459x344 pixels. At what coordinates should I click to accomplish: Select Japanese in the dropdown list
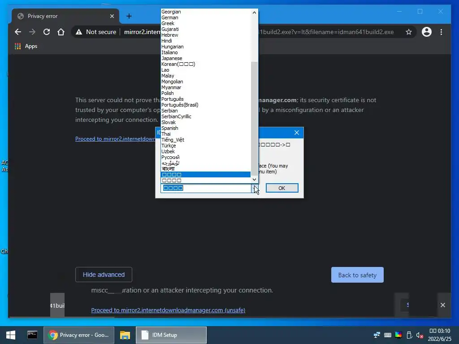(x=205, y=58)
